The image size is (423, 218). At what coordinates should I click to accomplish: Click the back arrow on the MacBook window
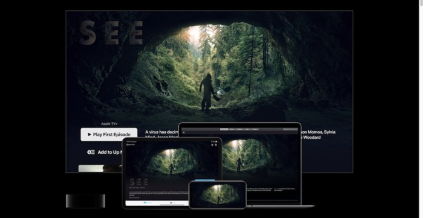click(x=184, y=132)
